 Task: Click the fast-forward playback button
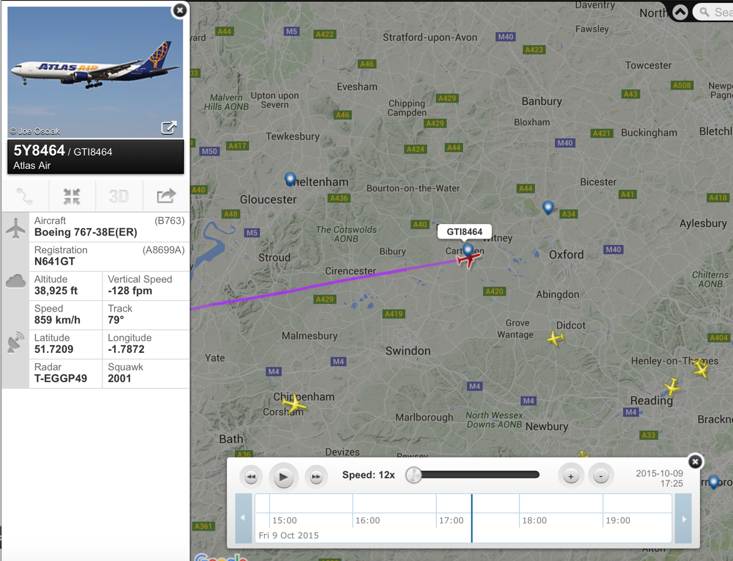click(316, 477)
